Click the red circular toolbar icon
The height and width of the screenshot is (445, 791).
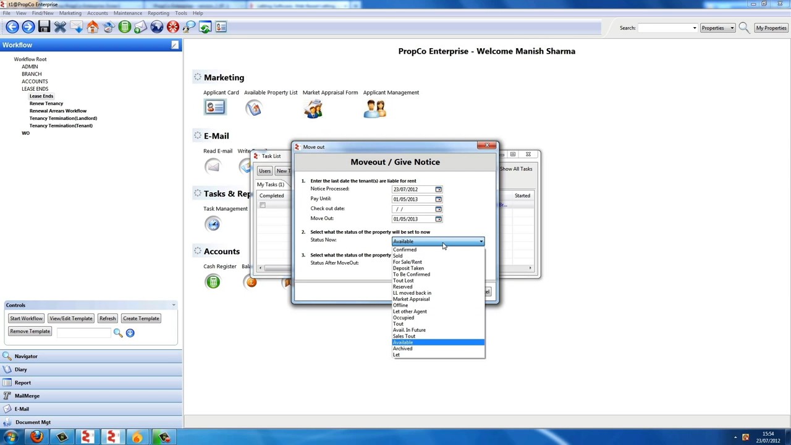click(x=172, y=27)
